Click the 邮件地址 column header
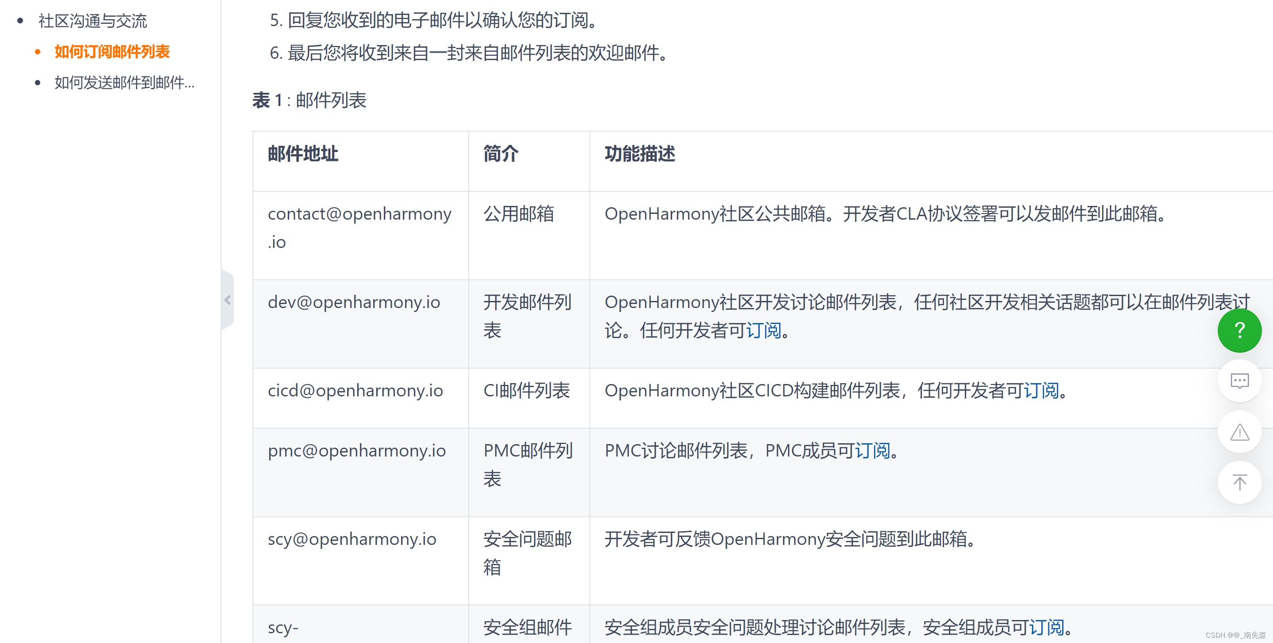This screenshot has width=1273, height=643. (360, 161)
